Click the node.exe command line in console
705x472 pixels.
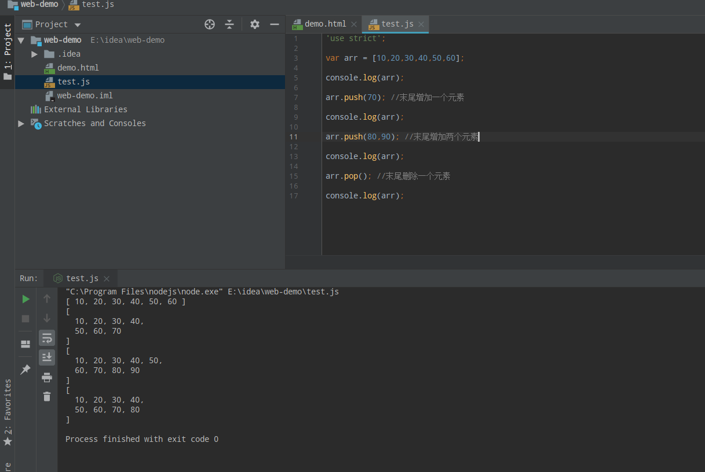(202, 292)
